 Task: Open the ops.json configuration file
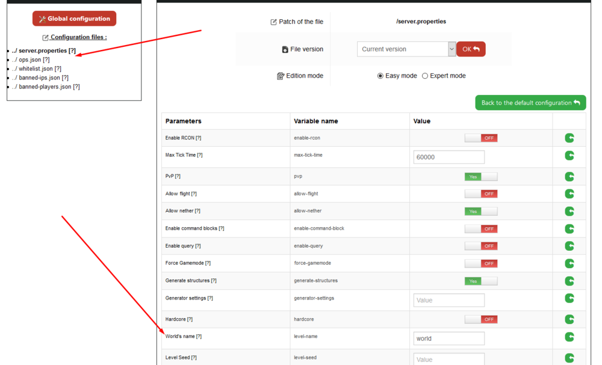click(x=34, y=60)
